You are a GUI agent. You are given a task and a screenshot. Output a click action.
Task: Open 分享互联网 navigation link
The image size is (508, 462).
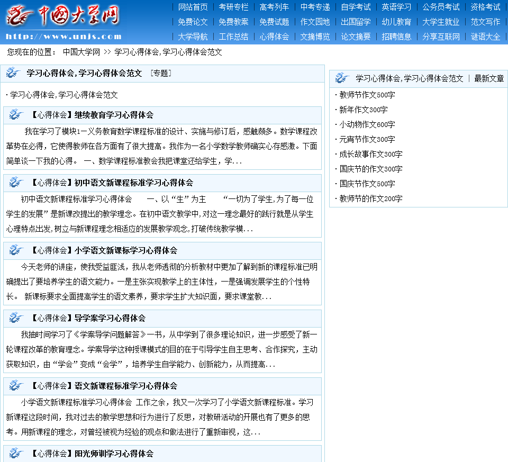[x=441, y=37]
